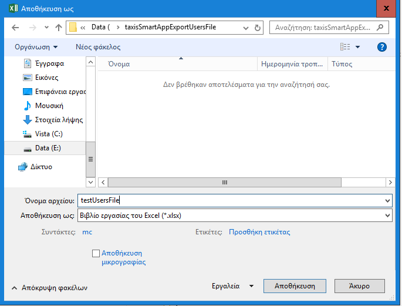The image size is (402, 306).
Task: Click the horizontal scrollbar in file list
Action: click(x=224, y=182)
